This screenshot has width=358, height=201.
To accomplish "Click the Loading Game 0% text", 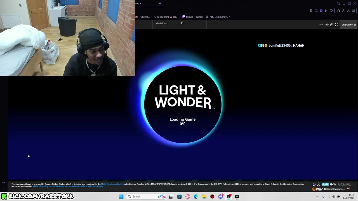I will tap(183, 121).
